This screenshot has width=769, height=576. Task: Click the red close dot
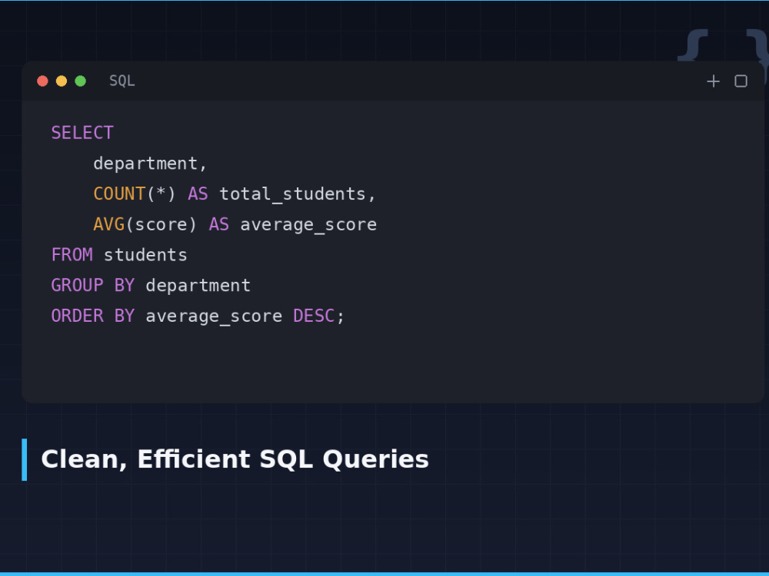(x=42, y=81)
